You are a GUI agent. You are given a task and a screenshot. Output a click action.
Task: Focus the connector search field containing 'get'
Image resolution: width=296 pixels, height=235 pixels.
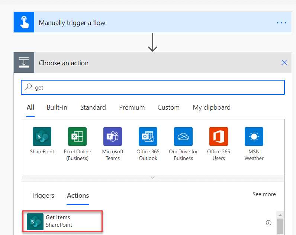click(x=153, y=87)
